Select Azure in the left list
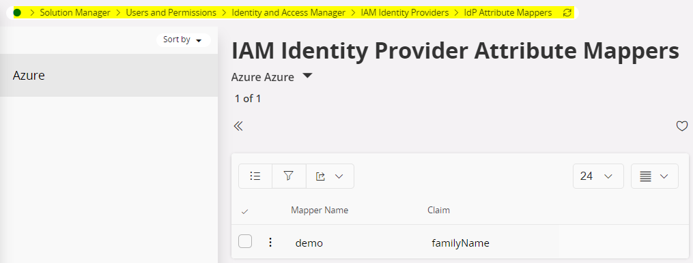Viewport: 693px width, 263px height. (109, 76)
